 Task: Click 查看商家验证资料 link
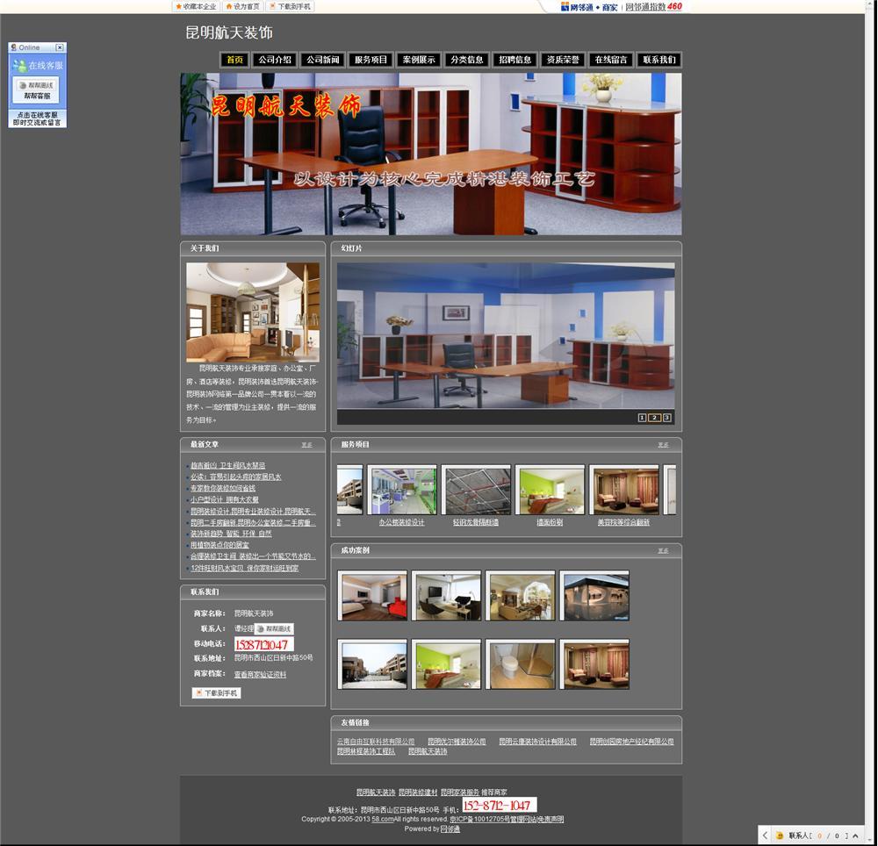tap(260, 675)
